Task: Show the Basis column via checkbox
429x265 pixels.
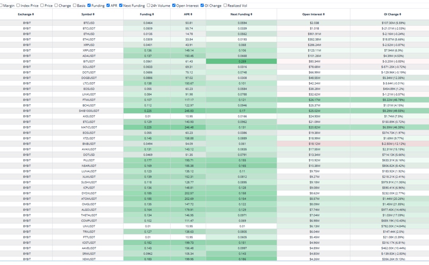Action: [74, 6]
